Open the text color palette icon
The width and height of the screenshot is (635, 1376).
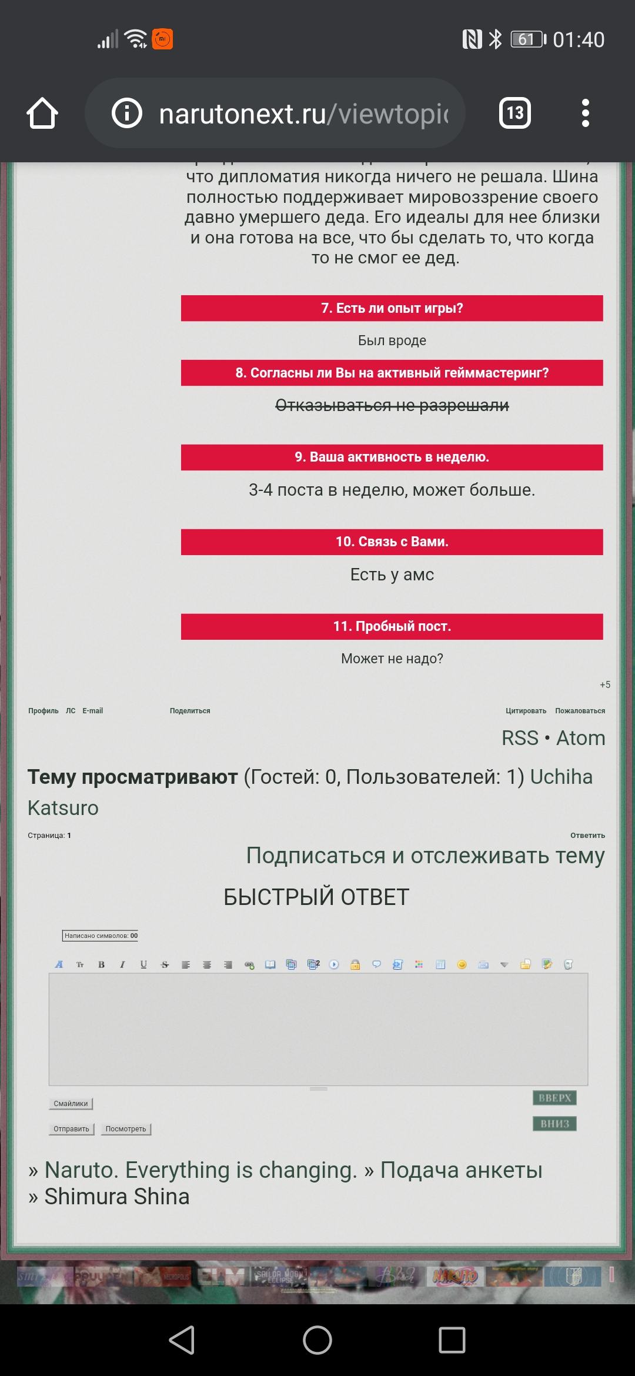419,964
